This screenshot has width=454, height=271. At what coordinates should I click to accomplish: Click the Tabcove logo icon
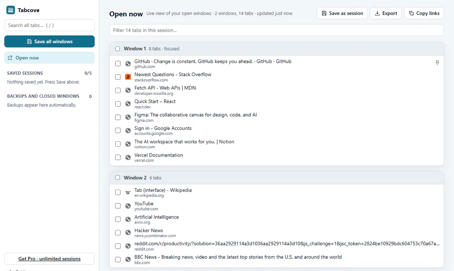(x=11, y=10)
